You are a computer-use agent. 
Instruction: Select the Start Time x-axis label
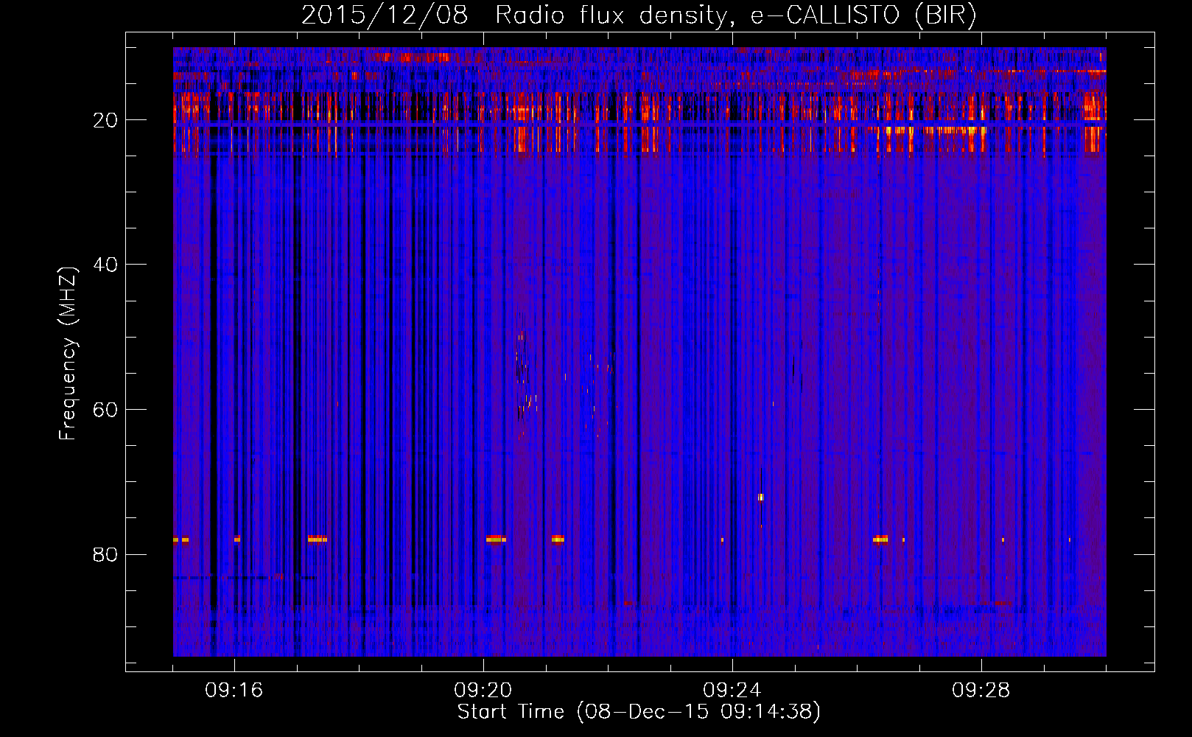tap(638, 712)
